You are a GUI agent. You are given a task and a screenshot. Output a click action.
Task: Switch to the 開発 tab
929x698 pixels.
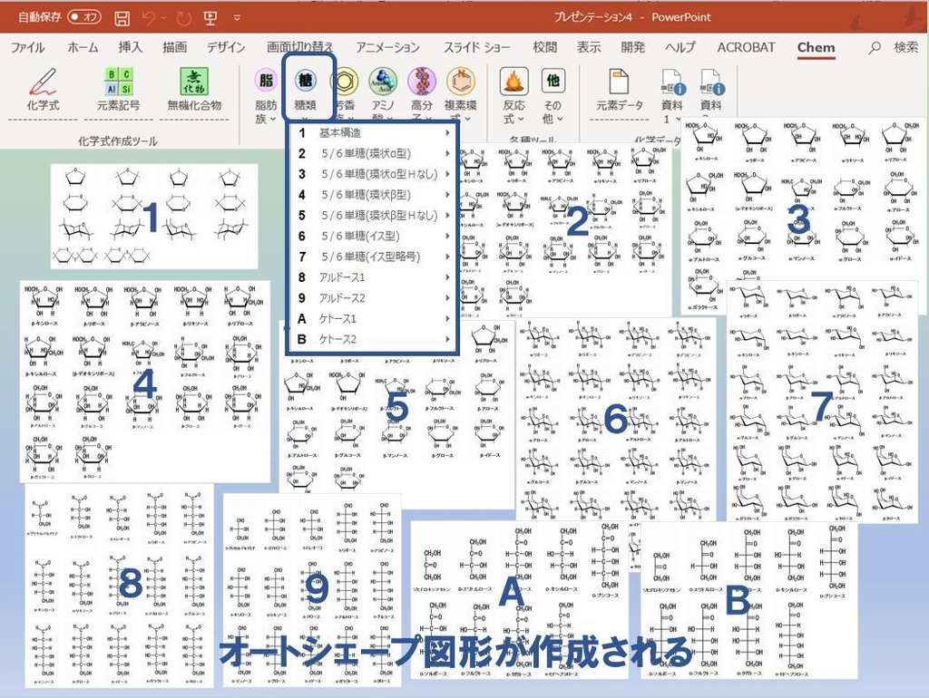point(632,47)
